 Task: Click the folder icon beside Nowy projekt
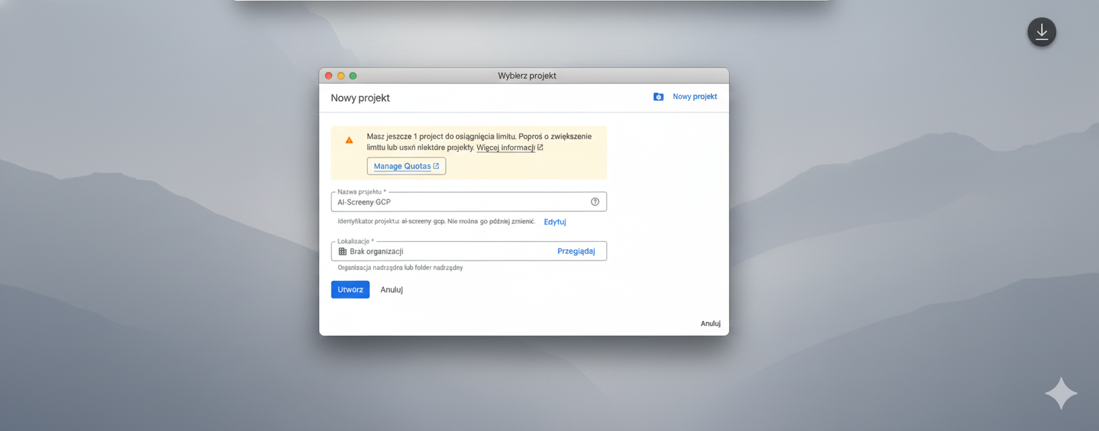[x=658, y=97]
